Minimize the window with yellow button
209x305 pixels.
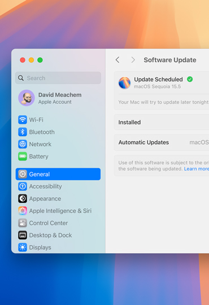[x=31, y=60]
